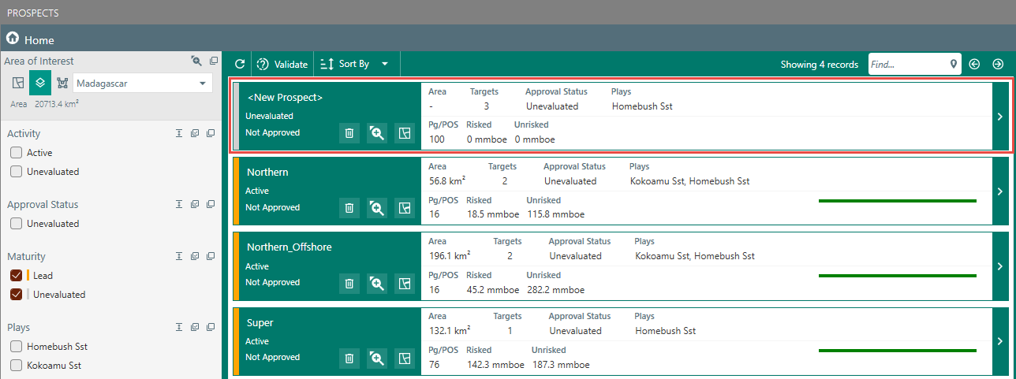Click the copy icon beside Area of Interest
The width and height of the screenshot is (1016, 379).
tap(214, 61)
